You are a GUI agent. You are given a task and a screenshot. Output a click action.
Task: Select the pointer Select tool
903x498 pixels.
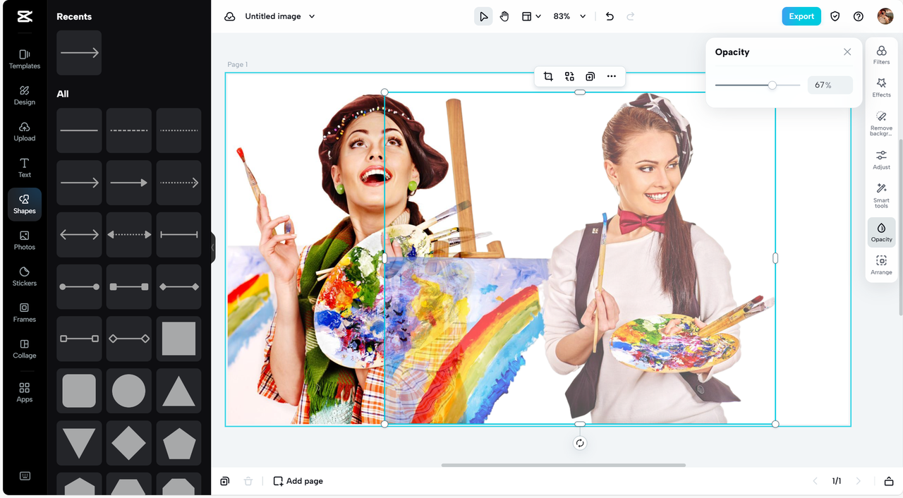tap(483, 16)
